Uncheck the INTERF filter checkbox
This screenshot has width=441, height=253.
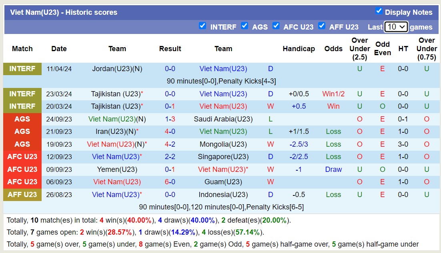[x=202, y=26]
